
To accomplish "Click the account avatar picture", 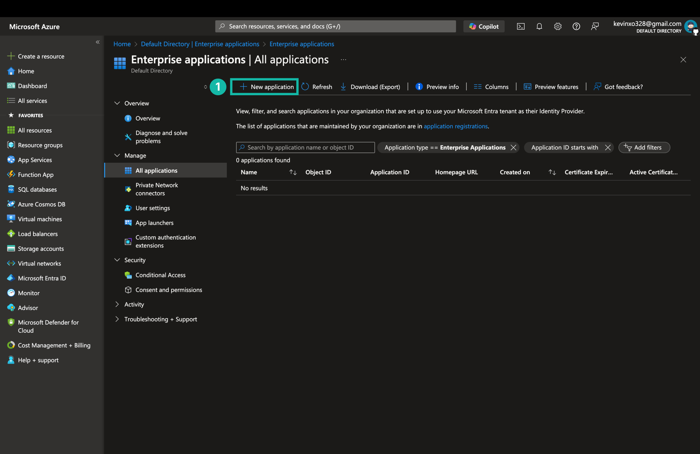I will click(690, 27).
